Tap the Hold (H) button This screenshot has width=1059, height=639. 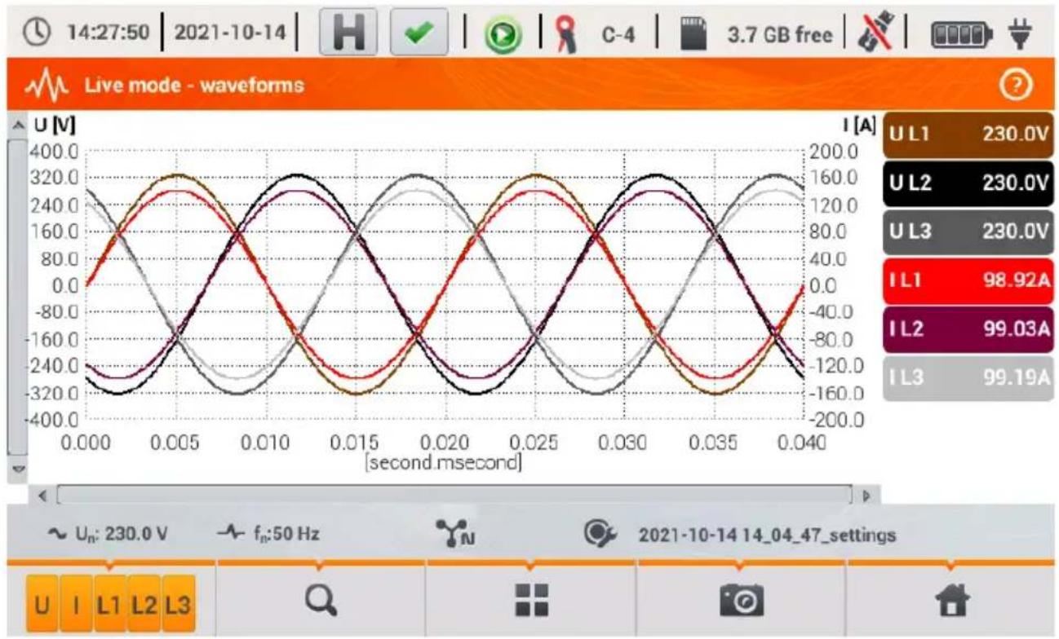(x=349, y=33)
